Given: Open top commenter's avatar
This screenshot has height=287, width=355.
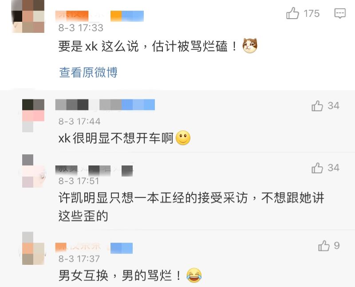Looking at the screenshot, I should [28, 16].
